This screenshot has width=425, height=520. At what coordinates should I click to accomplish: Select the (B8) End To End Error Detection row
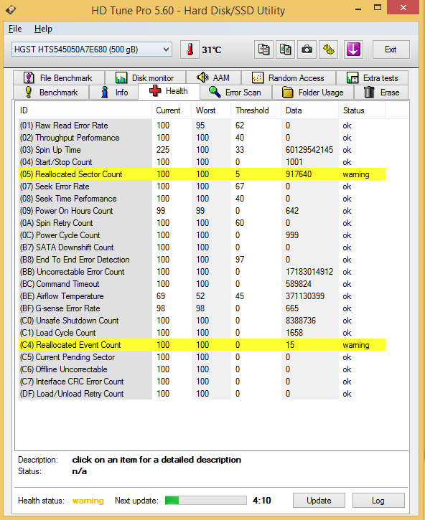coord(202,260)
